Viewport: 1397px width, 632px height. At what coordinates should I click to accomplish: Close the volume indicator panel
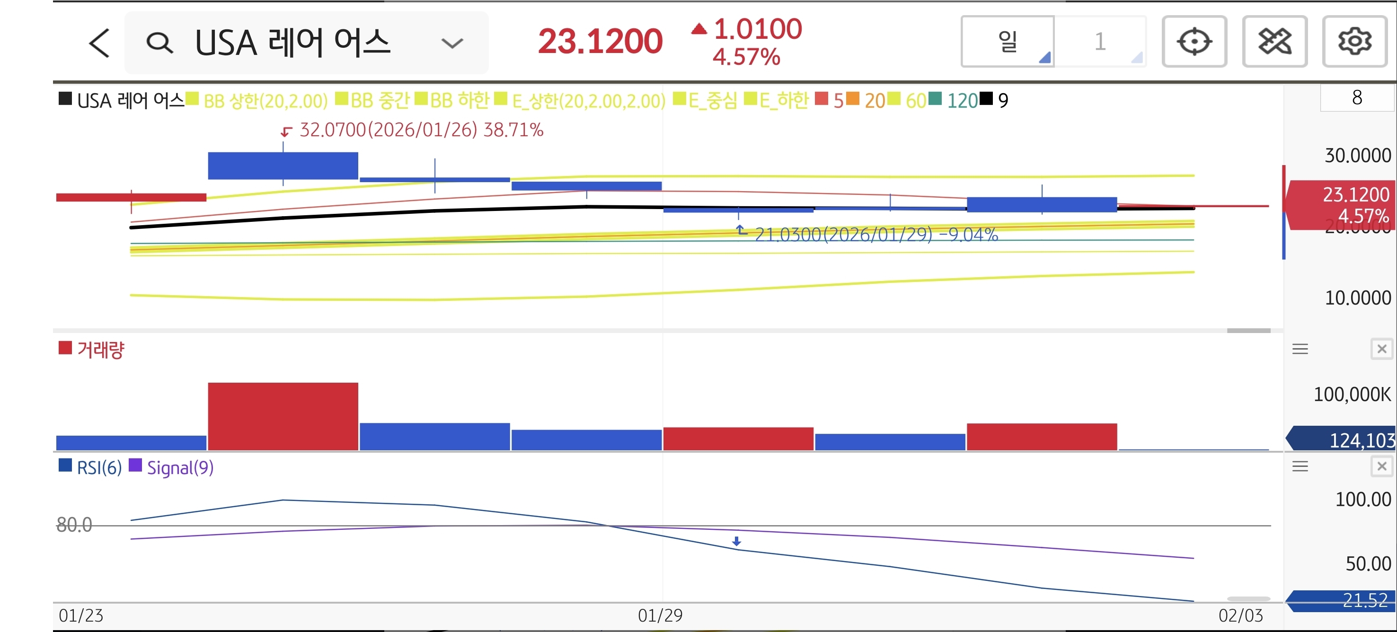pyautogui.click(x=1381, y=349)
